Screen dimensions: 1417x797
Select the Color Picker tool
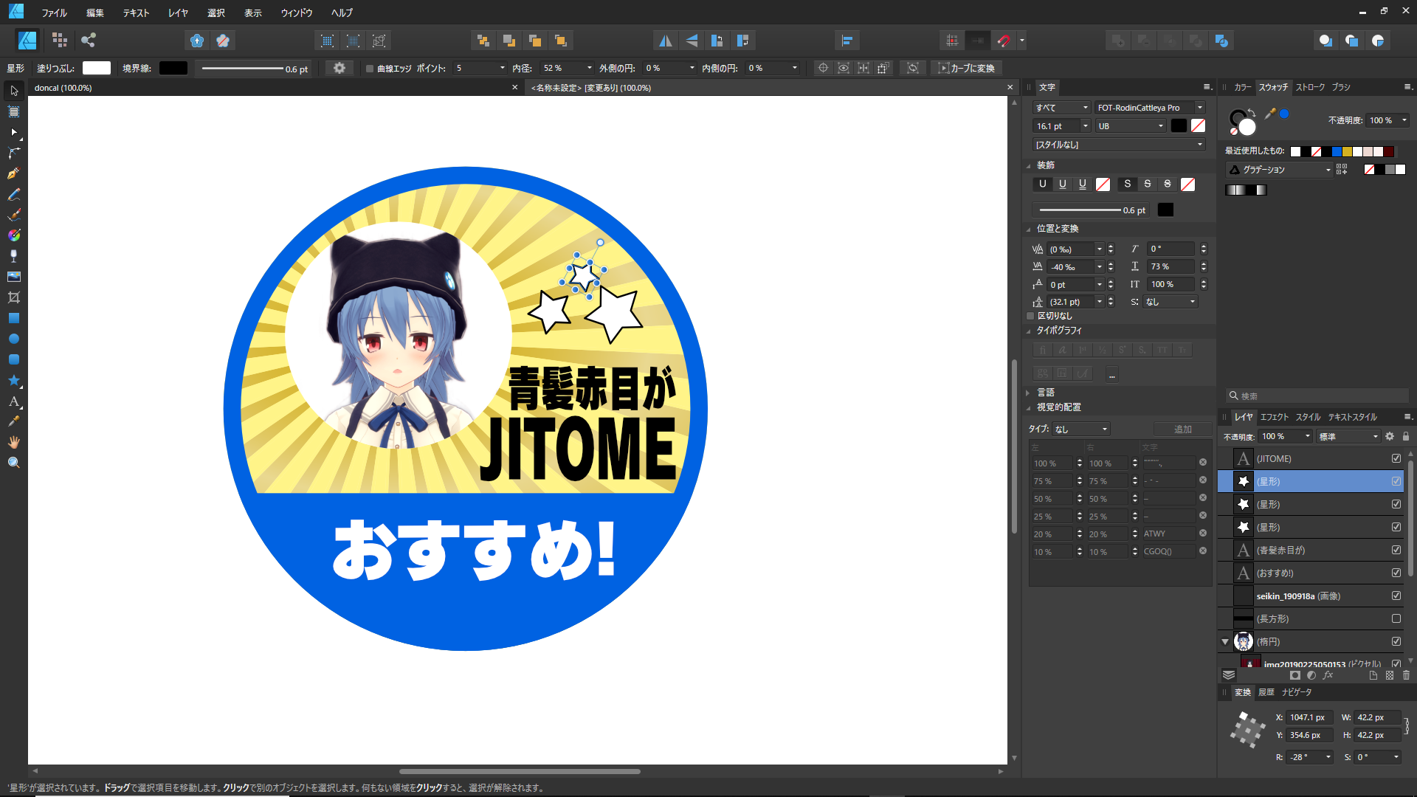13,421
